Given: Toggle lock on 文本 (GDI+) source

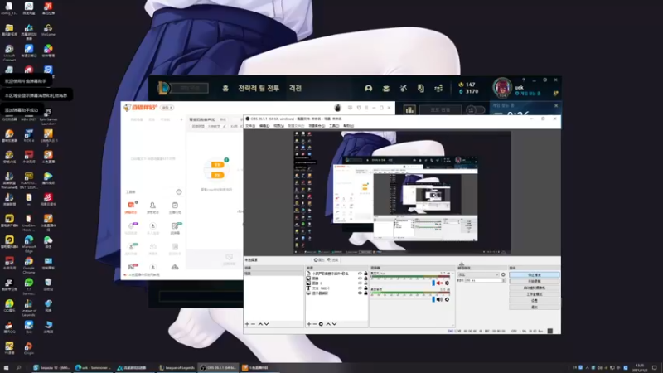Looking at the screenshot, I should [x=365, y=288].
